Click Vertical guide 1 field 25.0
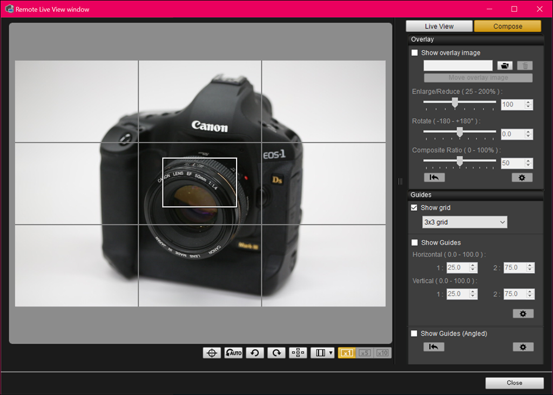Viewport: 553px width, 395px height. (x=458, y=294)
